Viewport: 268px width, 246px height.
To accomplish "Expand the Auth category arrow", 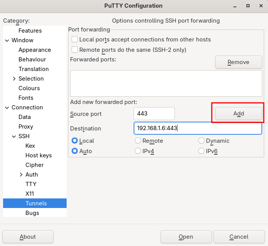I will click(21, 175).
